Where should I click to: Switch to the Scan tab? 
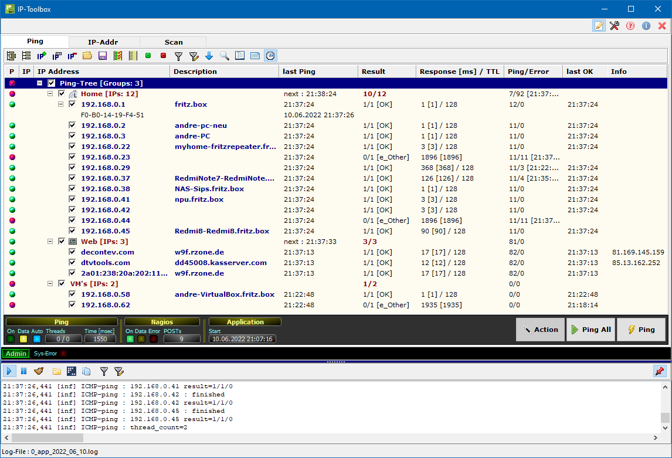(173, 42)
